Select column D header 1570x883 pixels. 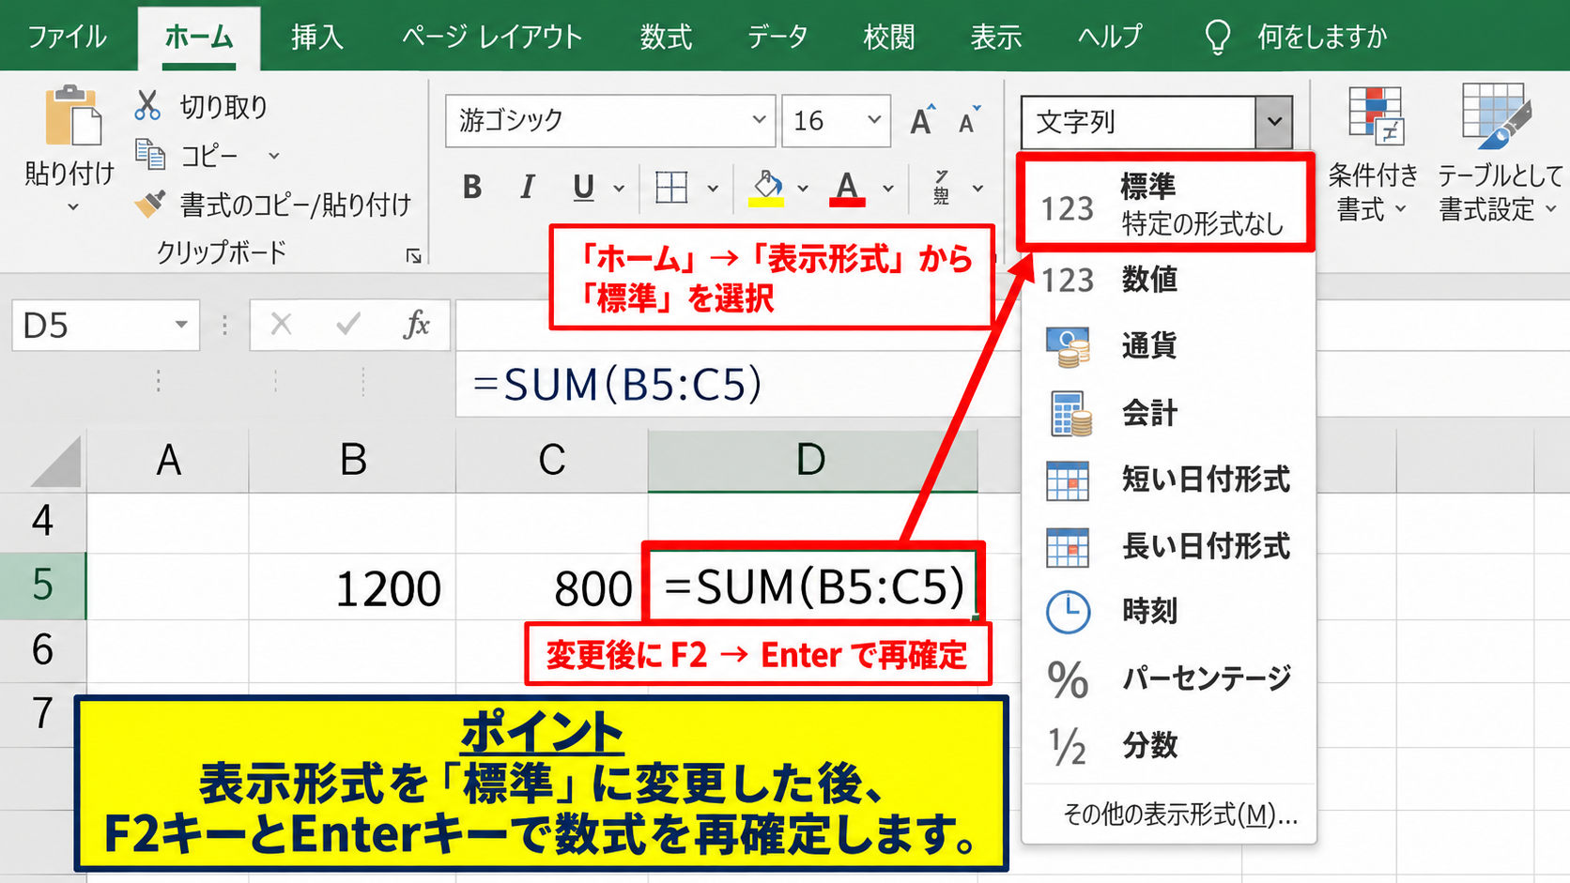point(811,461)
